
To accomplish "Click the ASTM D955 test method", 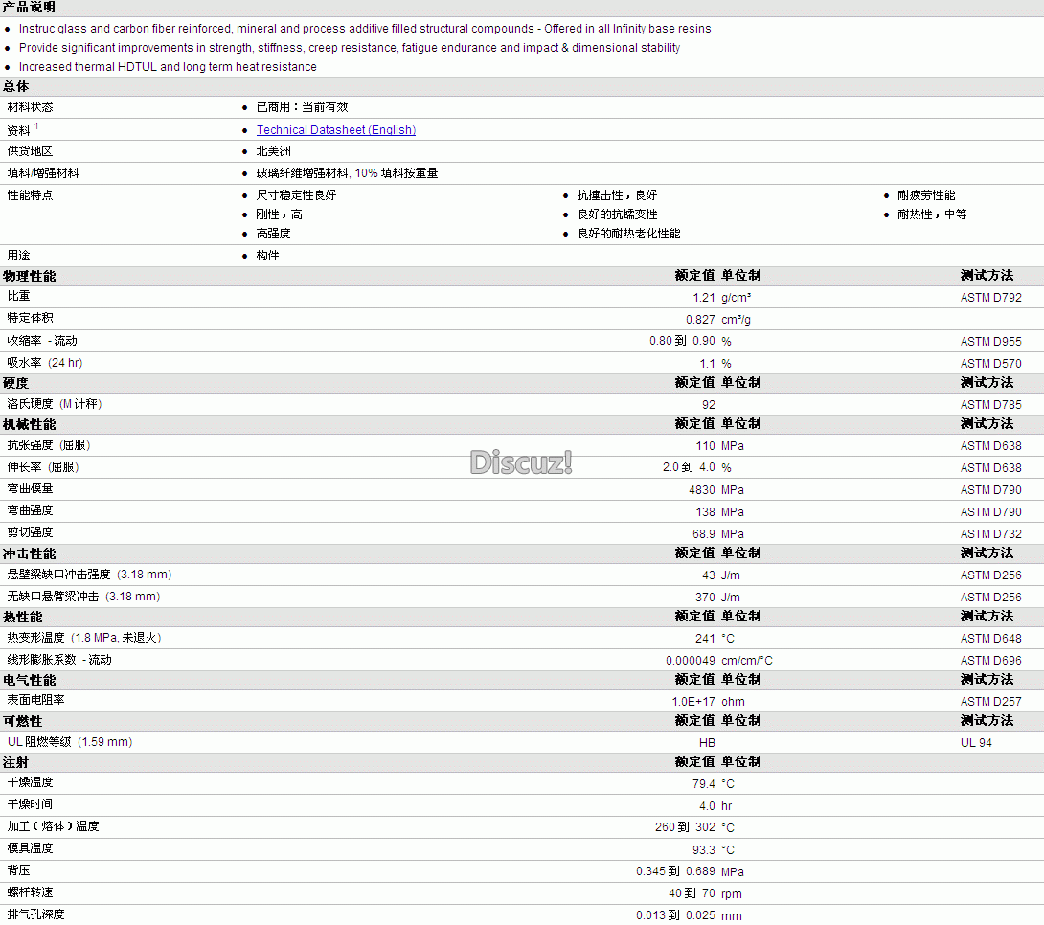I will coord(990,342).
